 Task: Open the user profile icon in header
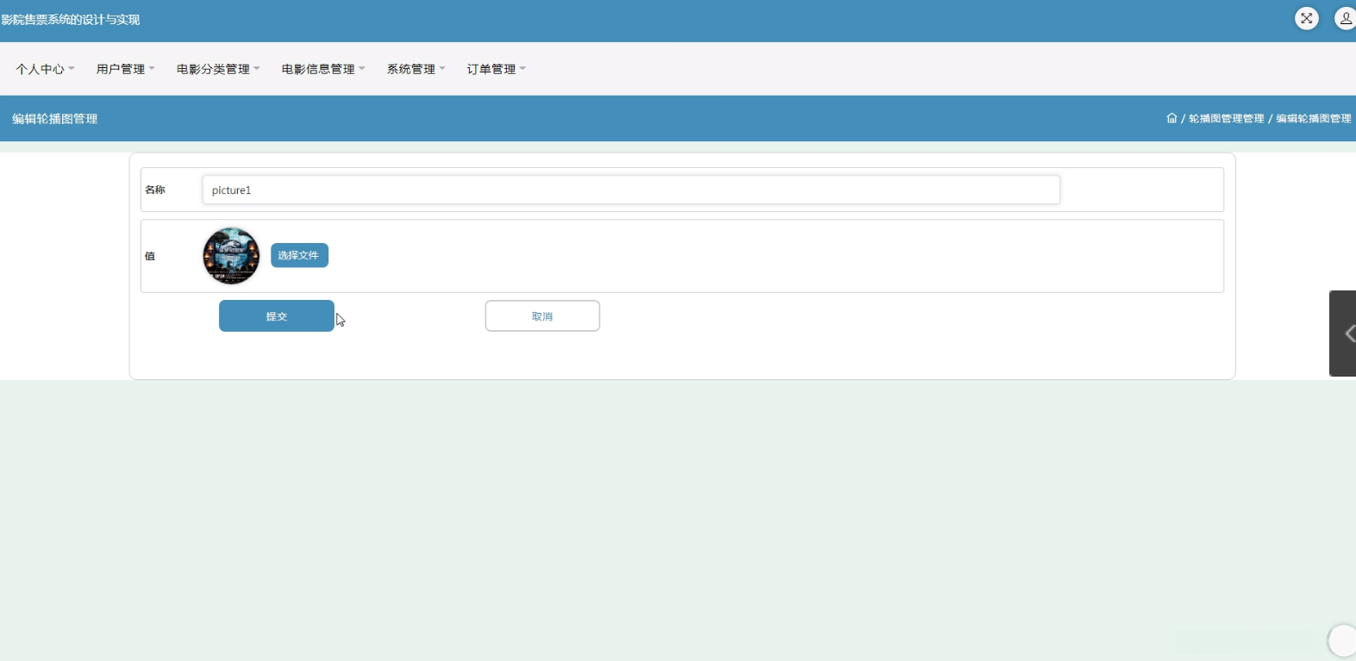(x=1345, y=18)
